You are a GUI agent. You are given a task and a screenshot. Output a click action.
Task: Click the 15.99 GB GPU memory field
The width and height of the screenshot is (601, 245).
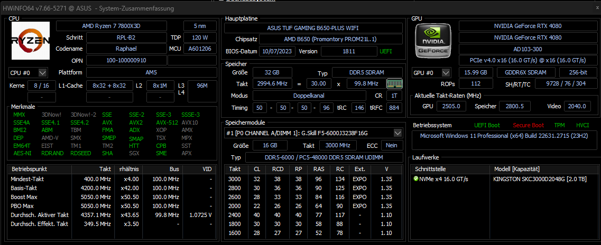pos(476,73)
